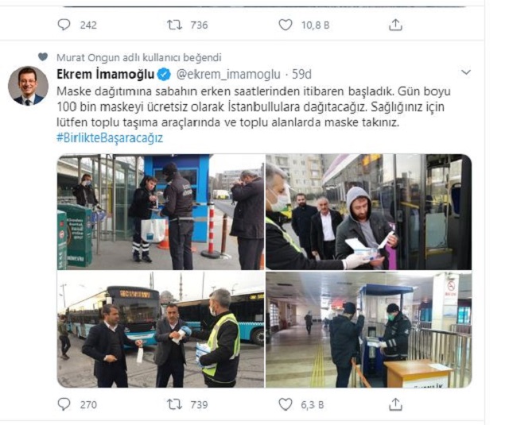View photo of hooded man receiving masks

pyautogui.click(x=368, y=212)
